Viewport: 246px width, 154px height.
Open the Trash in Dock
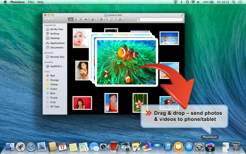(236, 147)
